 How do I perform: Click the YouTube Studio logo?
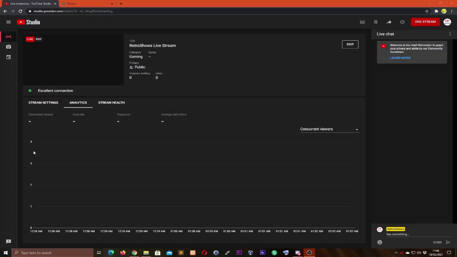click(x=29, y=22)
